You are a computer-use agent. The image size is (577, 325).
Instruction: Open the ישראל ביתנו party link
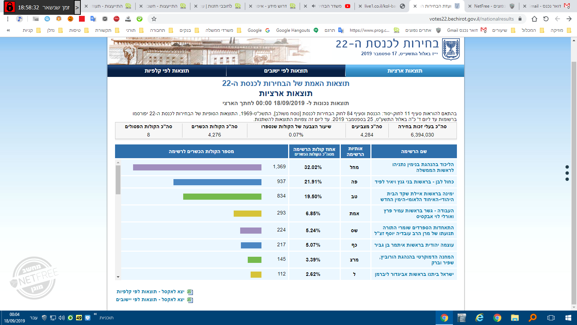(x=414, y=274)
